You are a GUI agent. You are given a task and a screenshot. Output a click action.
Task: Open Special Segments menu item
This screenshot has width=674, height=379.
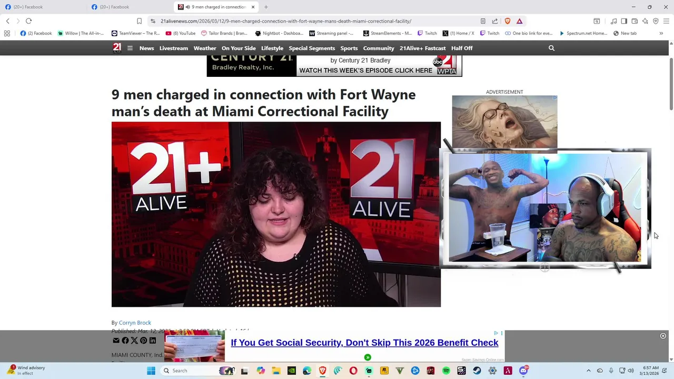312,48
